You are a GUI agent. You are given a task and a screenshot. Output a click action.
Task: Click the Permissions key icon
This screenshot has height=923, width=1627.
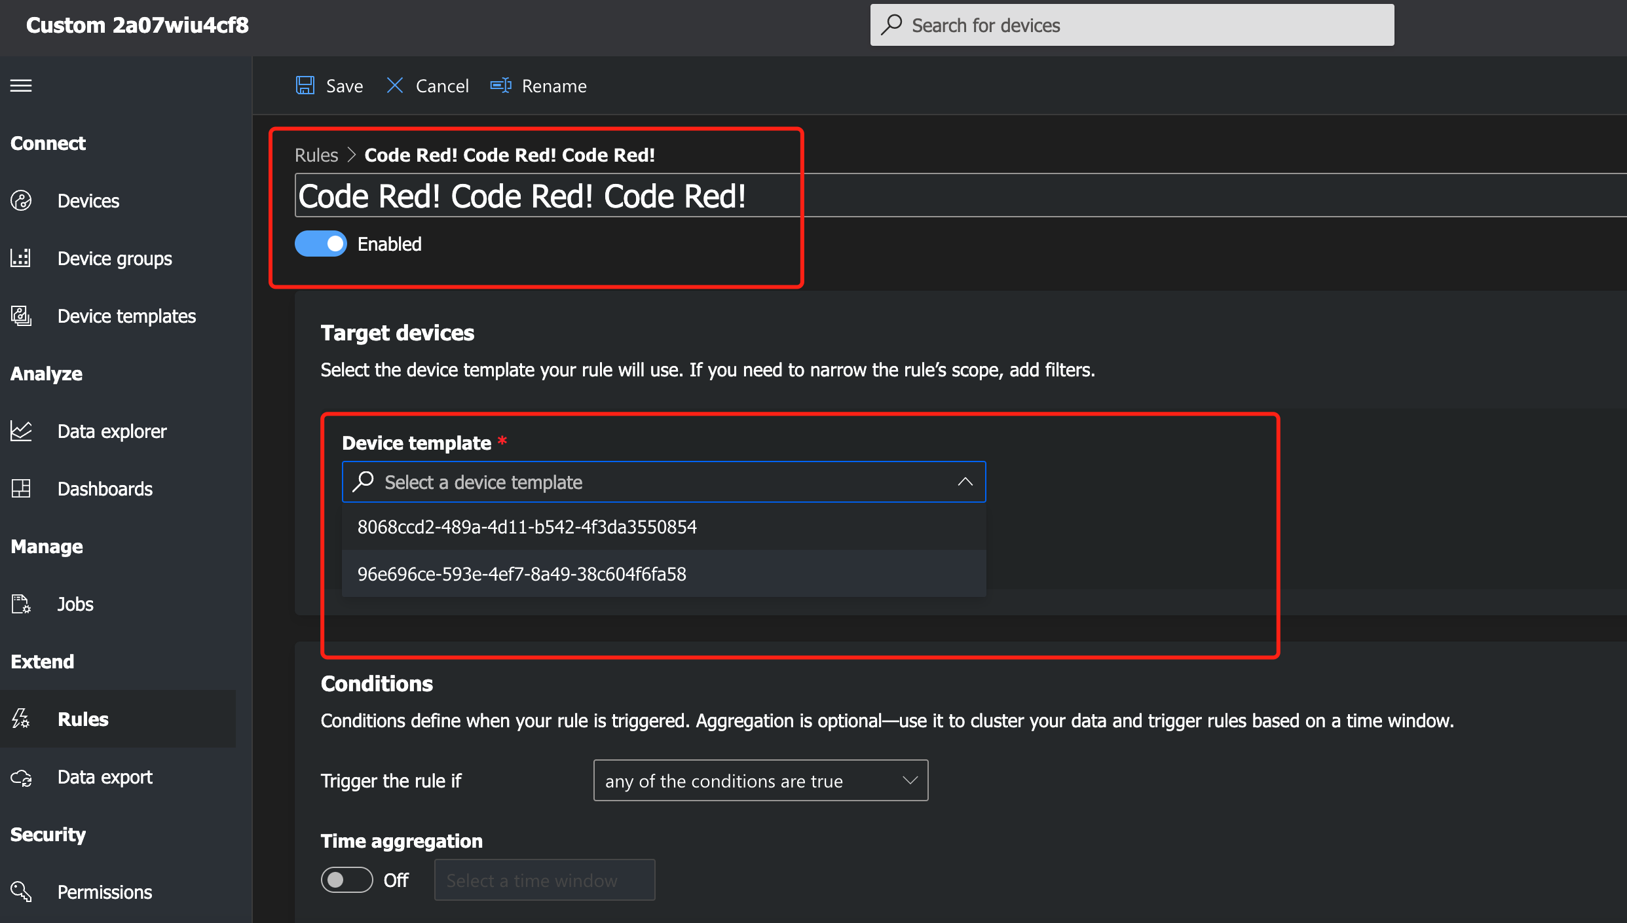(x=21, y=892)
